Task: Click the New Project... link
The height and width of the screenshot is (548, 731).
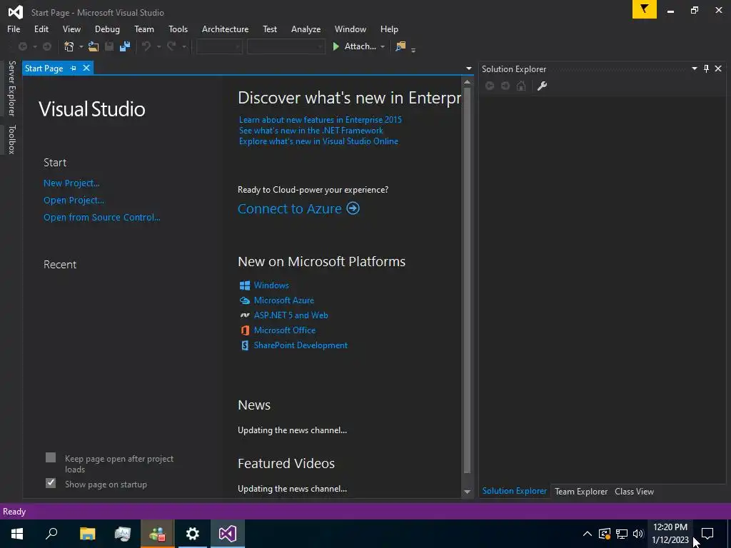Action: pyautogui.click(x=71, y=183)
